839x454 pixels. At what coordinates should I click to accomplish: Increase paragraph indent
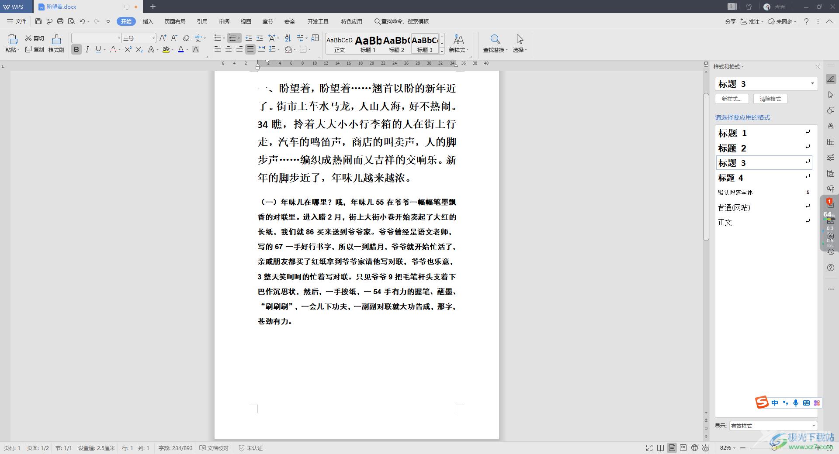pos(260,38)
